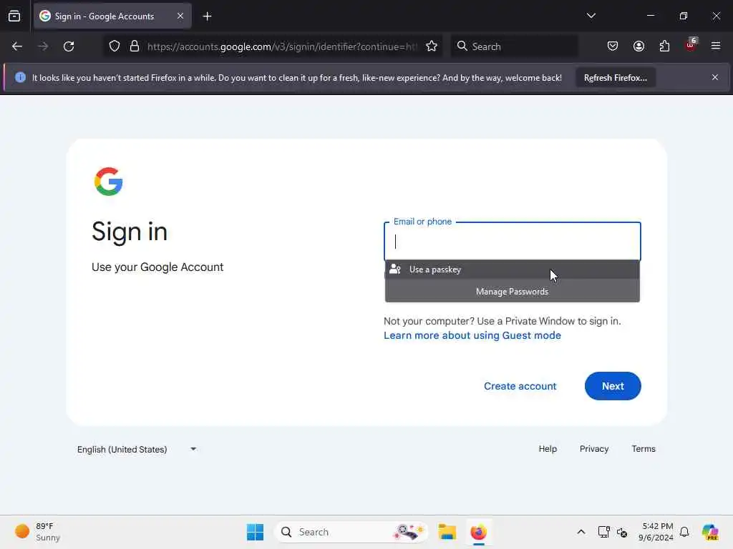Image resolution: width=733 pixels, height=549 pixels.
Task: Click the Refresh Firefox button
Action: pos(615,78)
